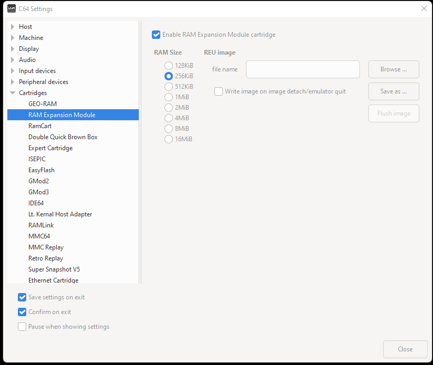The width and height of the screenshot is (433, 365).
Task: Enable Write image on image detach/emulator quit
Action: 219,91
